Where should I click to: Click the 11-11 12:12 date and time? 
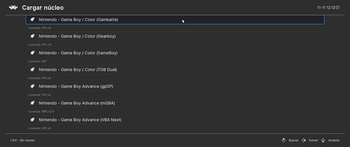click(x=326, y=8)
